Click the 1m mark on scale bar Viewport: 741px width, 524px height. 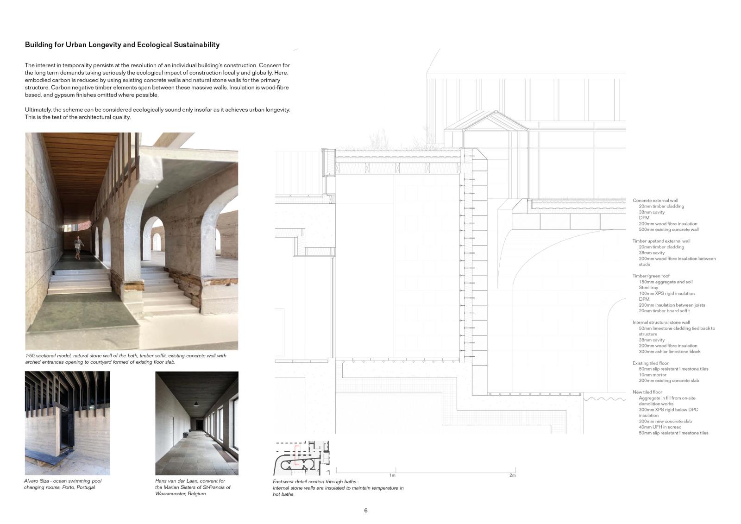tap(392, 475)
